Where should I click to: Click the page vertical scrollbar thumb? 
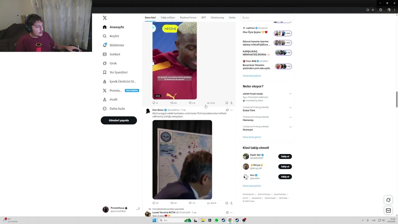(396, 100)
